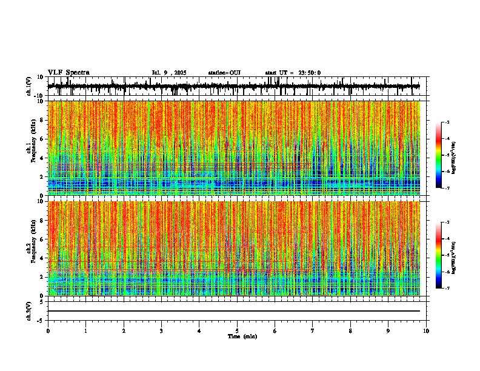Click time axis tick label 1
Image resolution: width=480 pixels, height=371 pixels.
(x=85, y=331)
